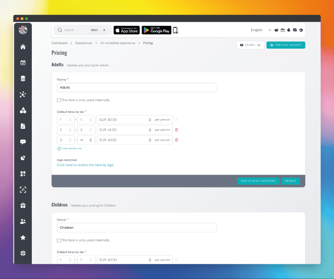Click stepper on Children EUR 40.00 price field
Viewport: 334px width, 279px height.
coord(150,260)
